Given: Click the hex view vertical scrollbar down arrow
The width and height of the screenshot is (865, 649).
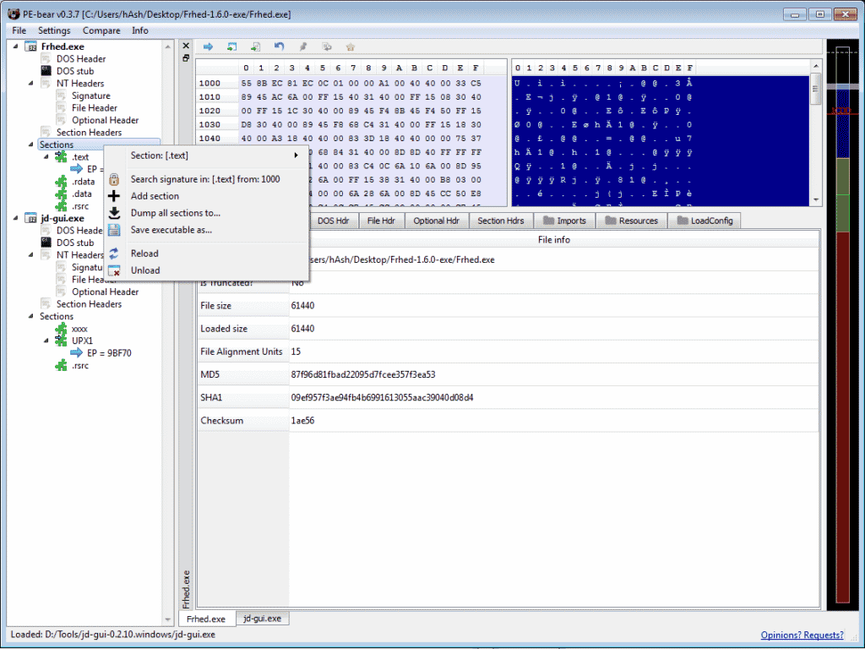Looking at the screenshot, I should click(815, 199).
